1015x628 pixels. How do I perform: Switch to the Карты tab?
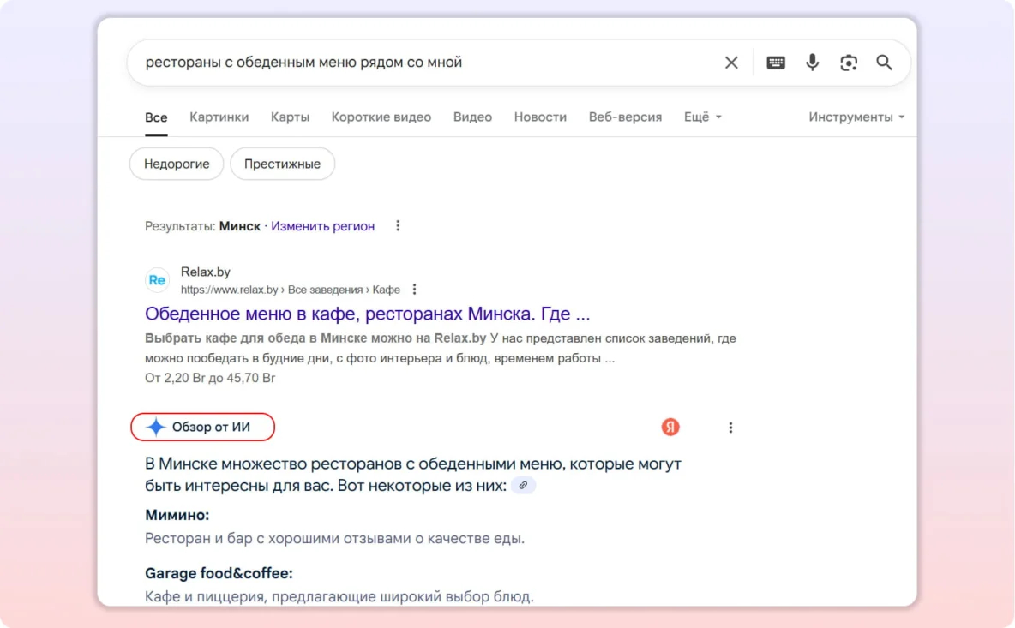point(290,117)
